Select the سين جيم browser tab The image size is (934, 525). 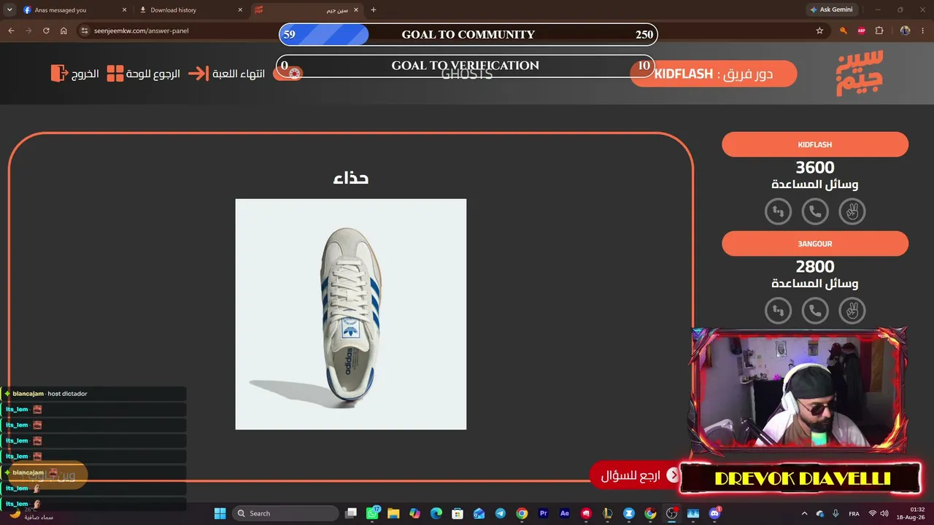306,10
